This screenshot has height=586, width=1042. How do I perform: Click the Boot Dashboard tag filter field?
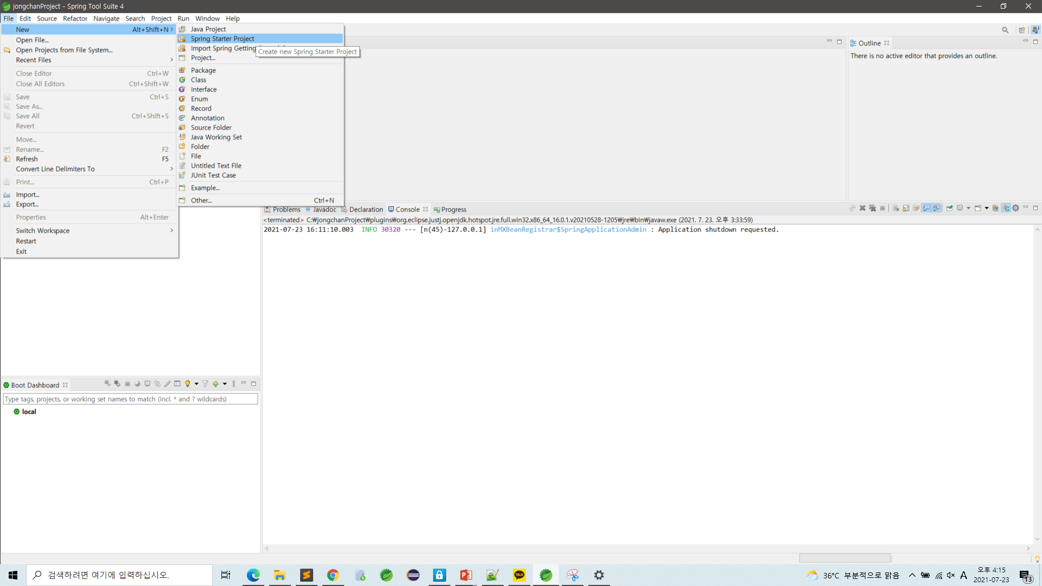(x=130, y=399)
